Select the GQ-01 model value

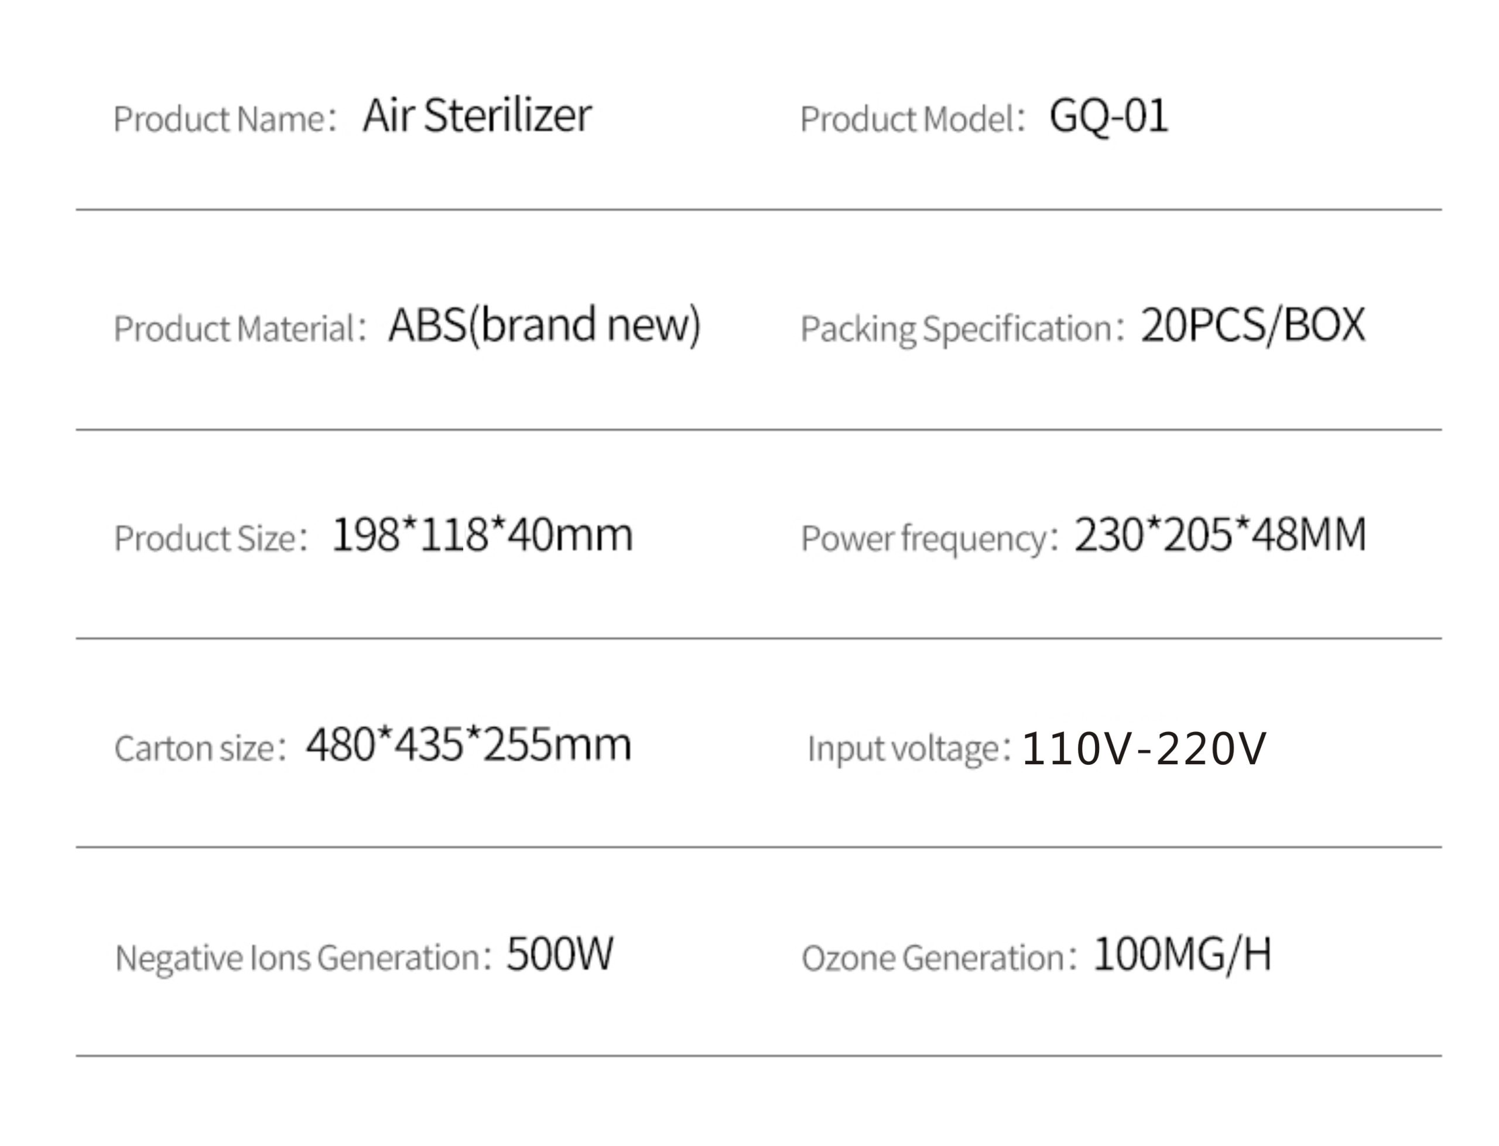(x=1107, y=117)
